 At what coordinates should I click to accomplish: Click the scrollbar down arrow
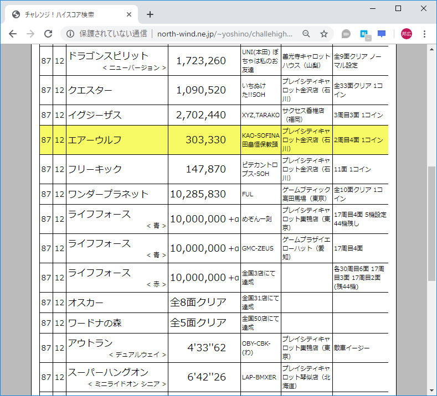[x=431, y=390]
